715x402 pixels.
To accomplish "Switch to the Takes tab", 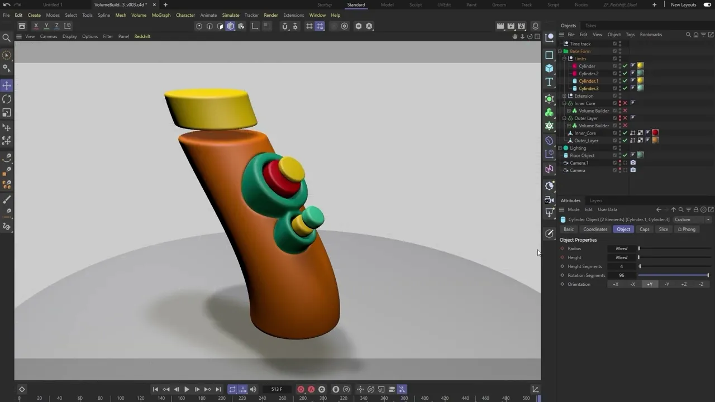I will [x=590, y=26].
